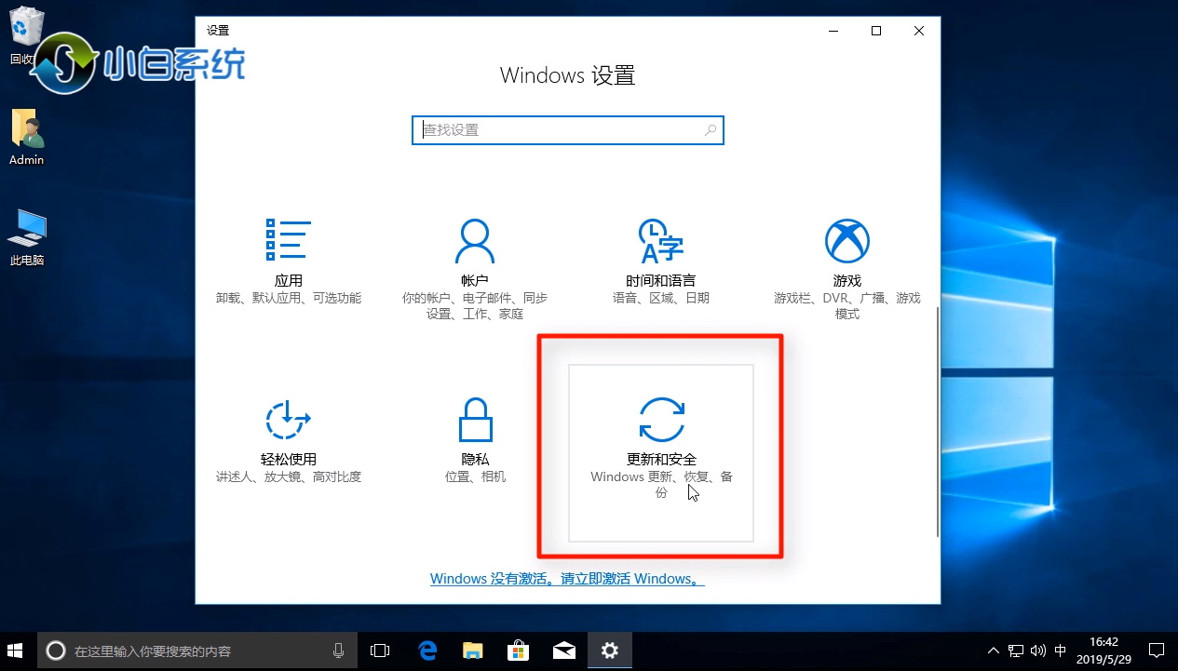Click the 位置、相机 description text
Image resolution: width=1178 pixels, height=671 pixels.
pos(475,476)
